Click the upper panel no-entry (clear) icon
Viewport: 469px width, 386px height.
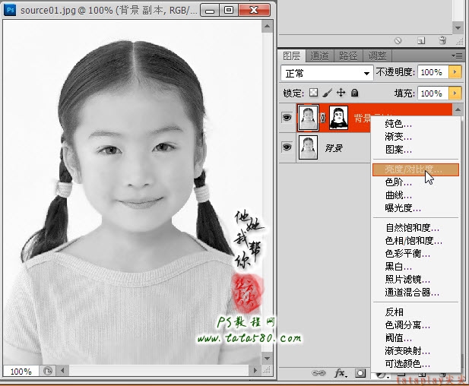pos(398,40)
